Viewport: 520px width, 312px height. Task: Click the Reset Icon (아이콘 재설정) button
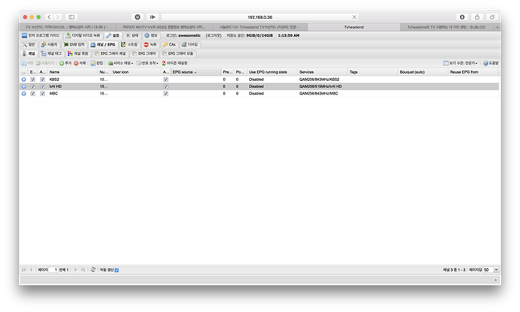pyautogui.click(x=175, y=63)
